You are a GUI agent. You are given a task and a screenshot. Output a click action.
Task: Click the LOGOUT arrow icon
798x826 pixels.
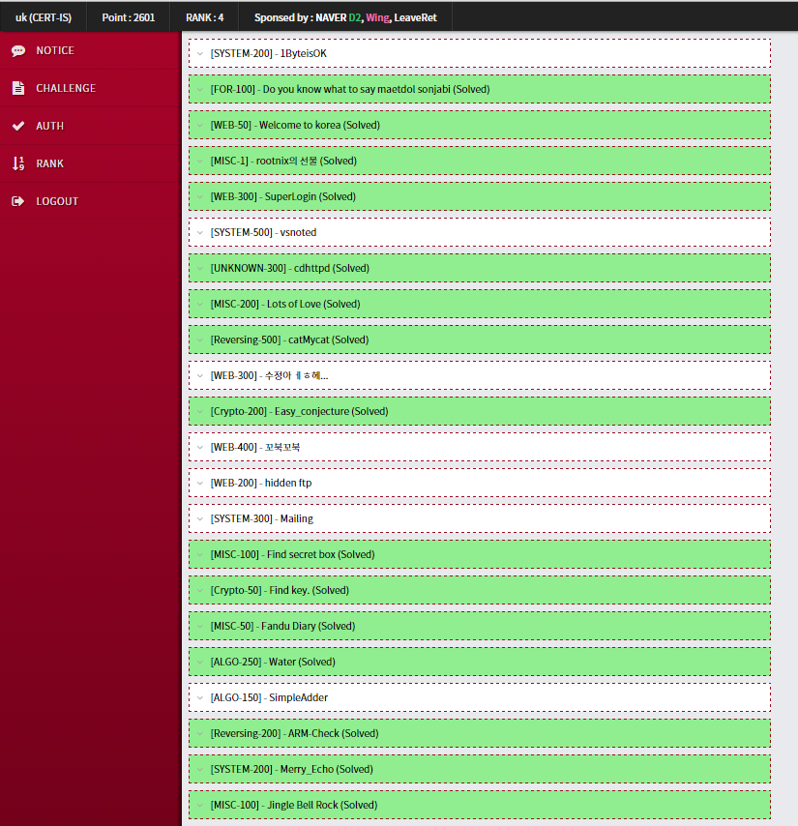point(18,201)
